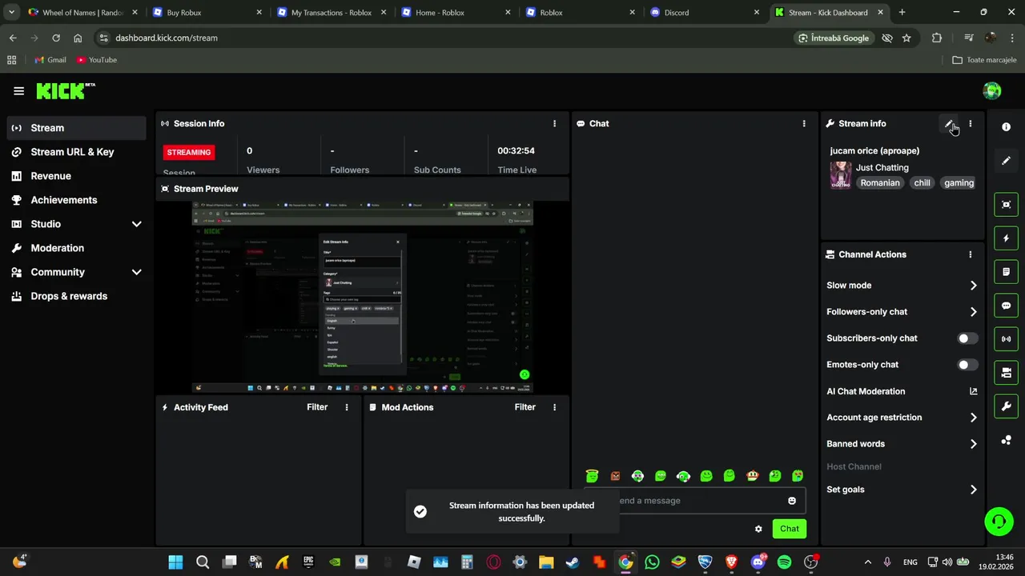The width and height of the screenshot is (1025, 576).
Task: Click the gaming tag
Action: click(x=959, y=183)
